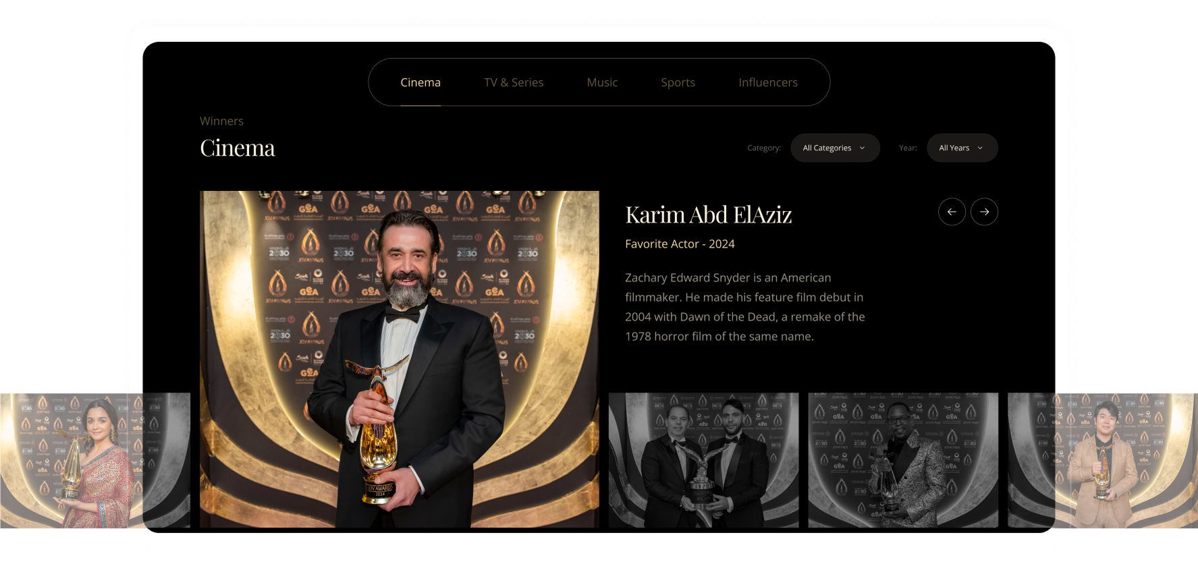This screenshot has height=566, width=1198.
Task: Click the winner description paragraph
Action: coord(744,307)
